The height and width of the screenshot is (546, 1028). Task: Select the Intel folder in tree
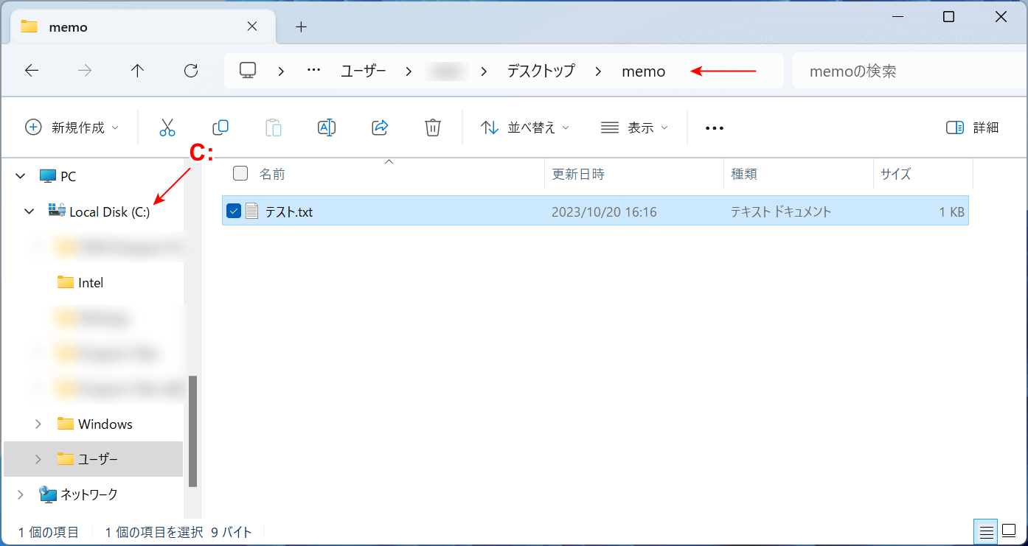coord(91,283)
